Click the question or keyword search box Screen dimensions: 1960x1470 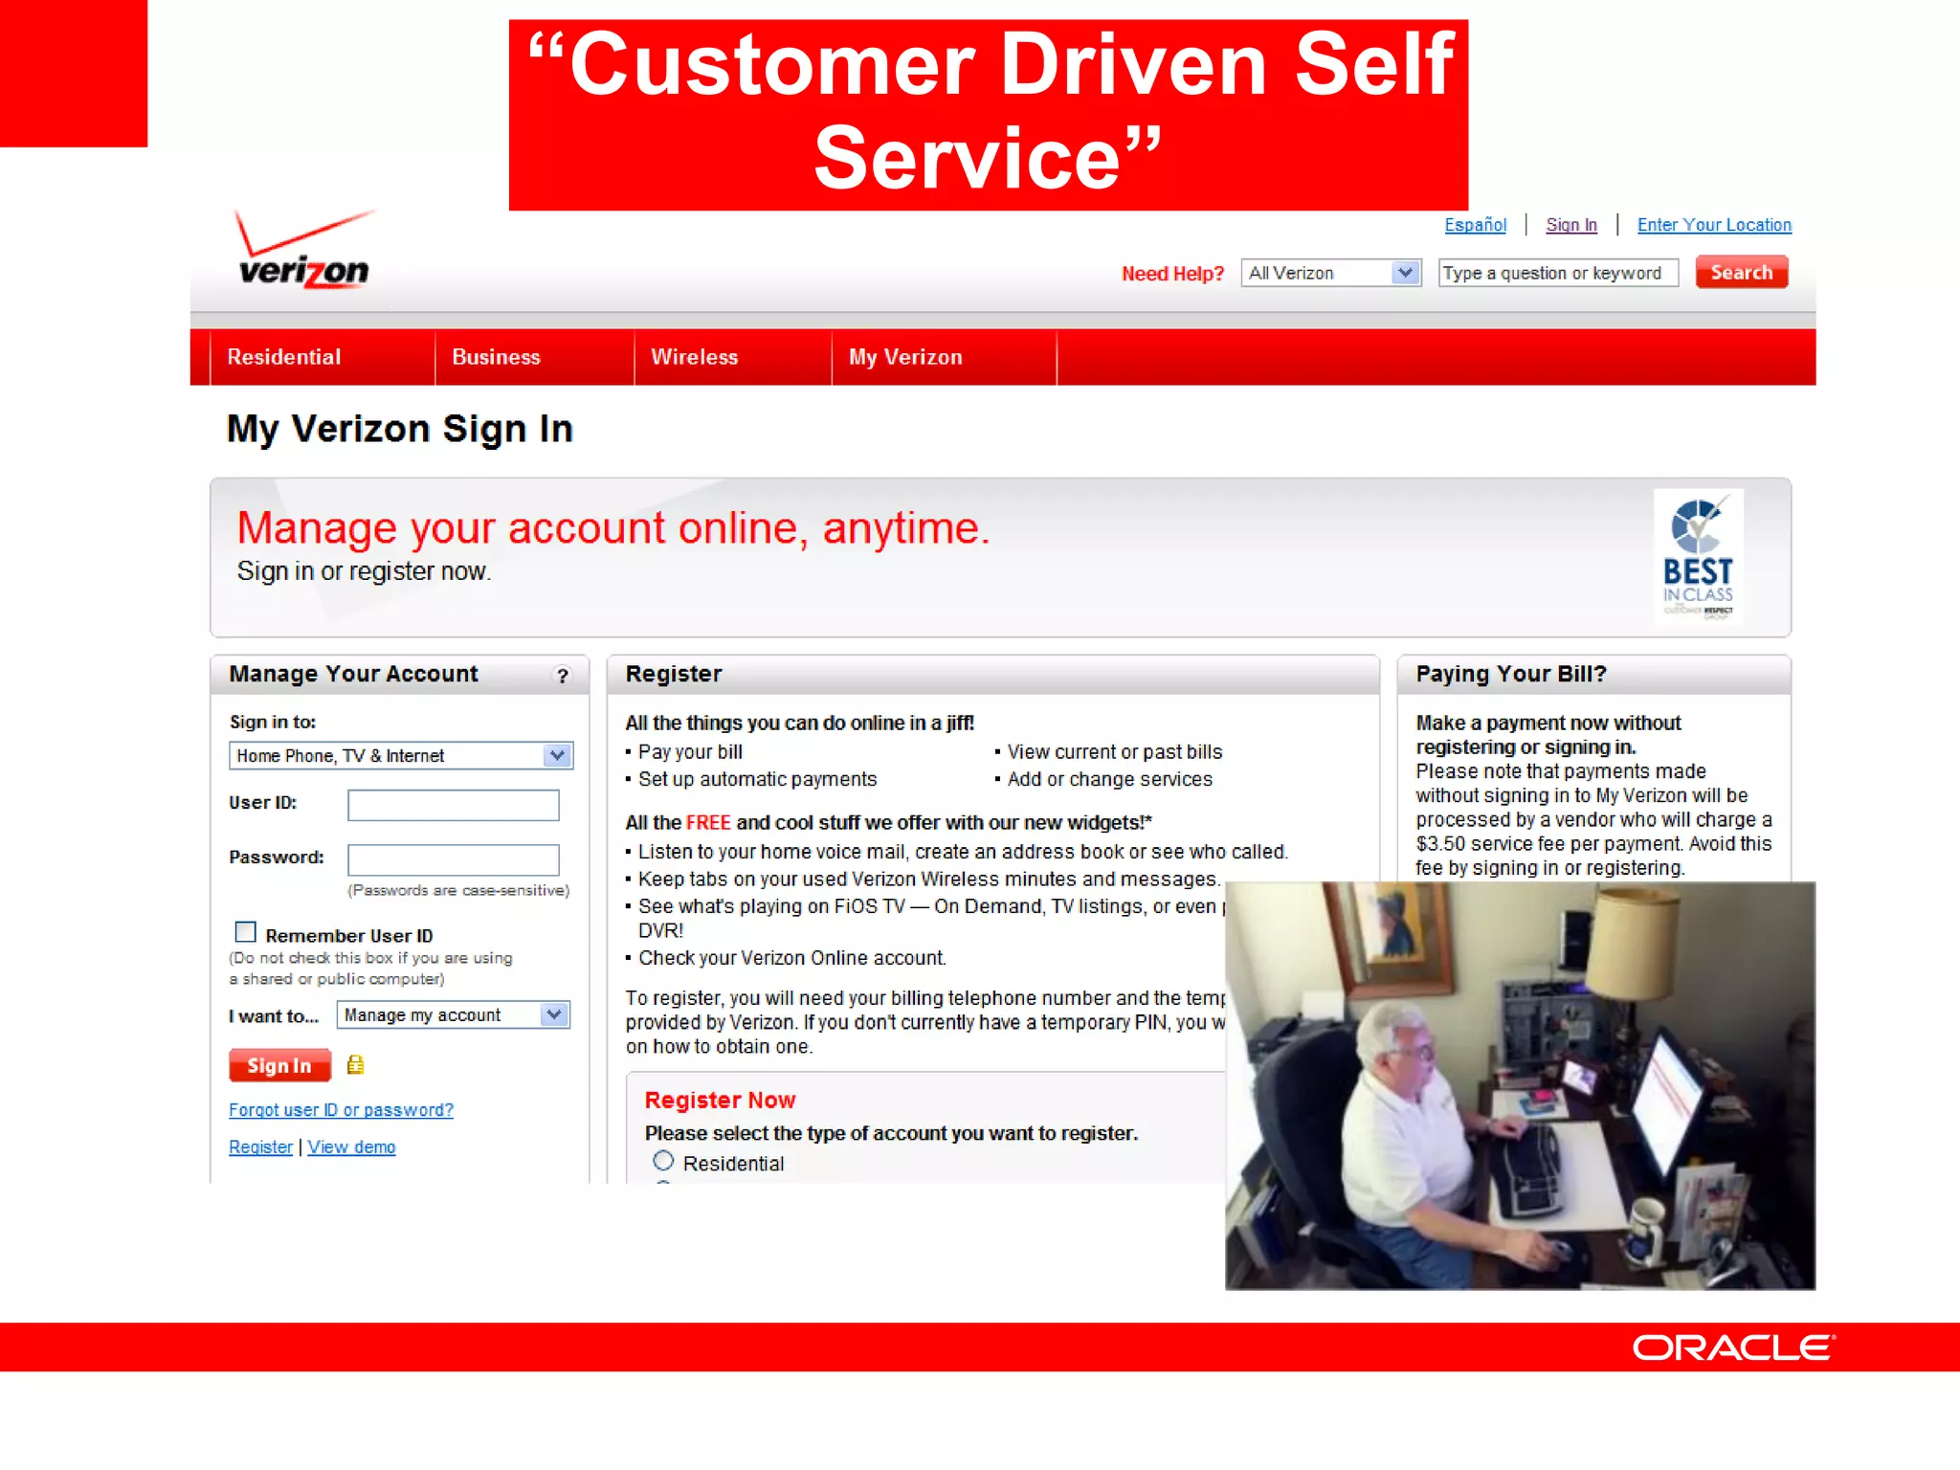pos(1558,273)
